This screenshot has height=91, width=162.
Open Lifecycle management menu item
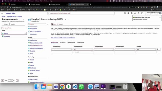[x=36, y=31]
